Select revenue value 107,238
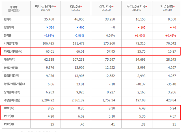The height and width of the screenshot is (132, 181). (79, 59)
